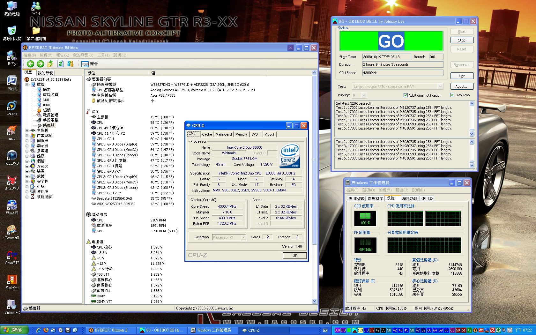
Task: Select the 超頻 tree item in EVEREST
Action: 46,110
